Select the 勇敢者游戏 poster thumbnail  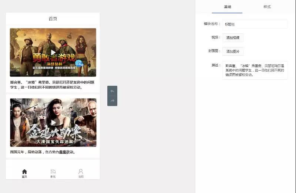(x=53, y=52)
